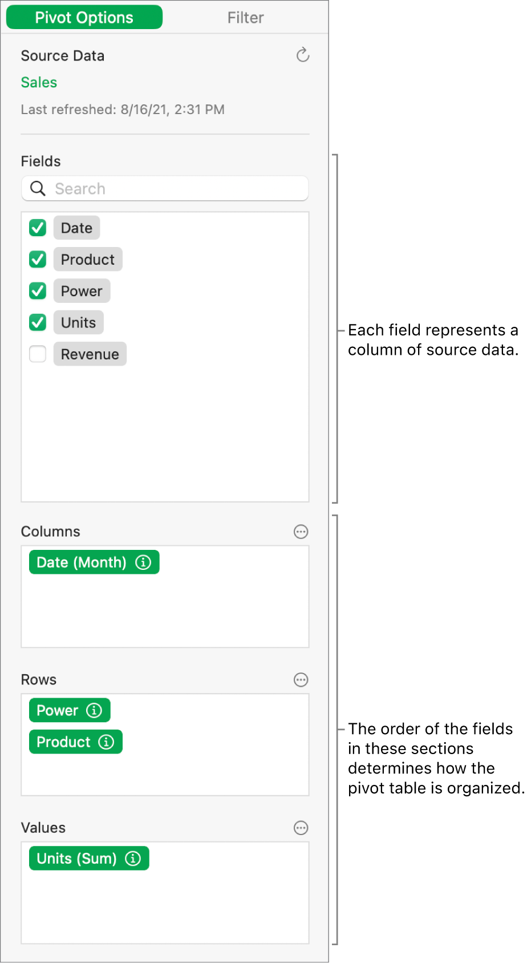Open info options for Date (Month) field
527x964 pixels.
coord(144,562)
